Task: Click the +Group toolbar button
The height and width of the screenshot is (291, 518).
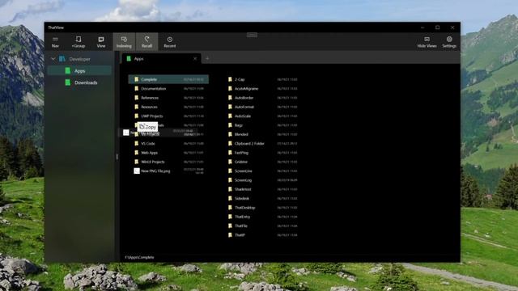Action: 79,42
